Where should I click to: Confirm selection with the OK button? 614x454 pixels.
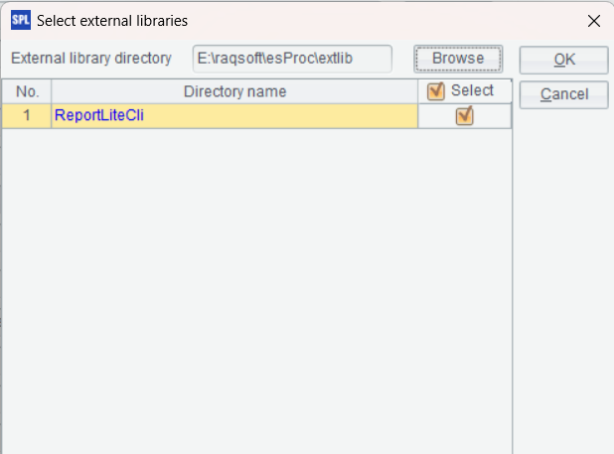click(x=563, y=60)
